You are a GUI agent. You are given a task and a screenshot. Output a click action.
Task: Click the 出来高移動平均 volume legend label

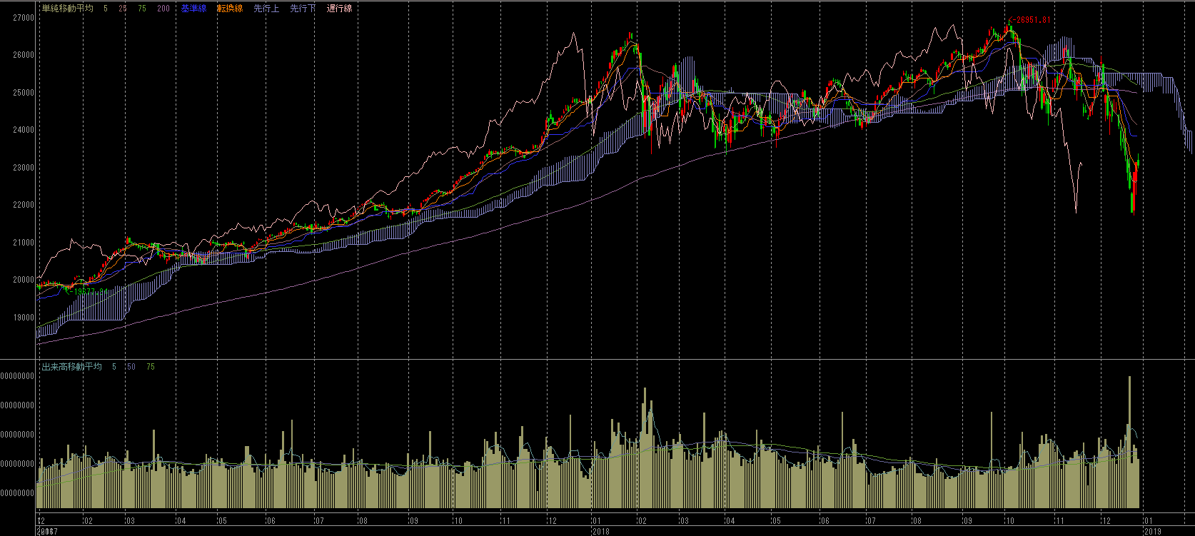click(71, 367)
